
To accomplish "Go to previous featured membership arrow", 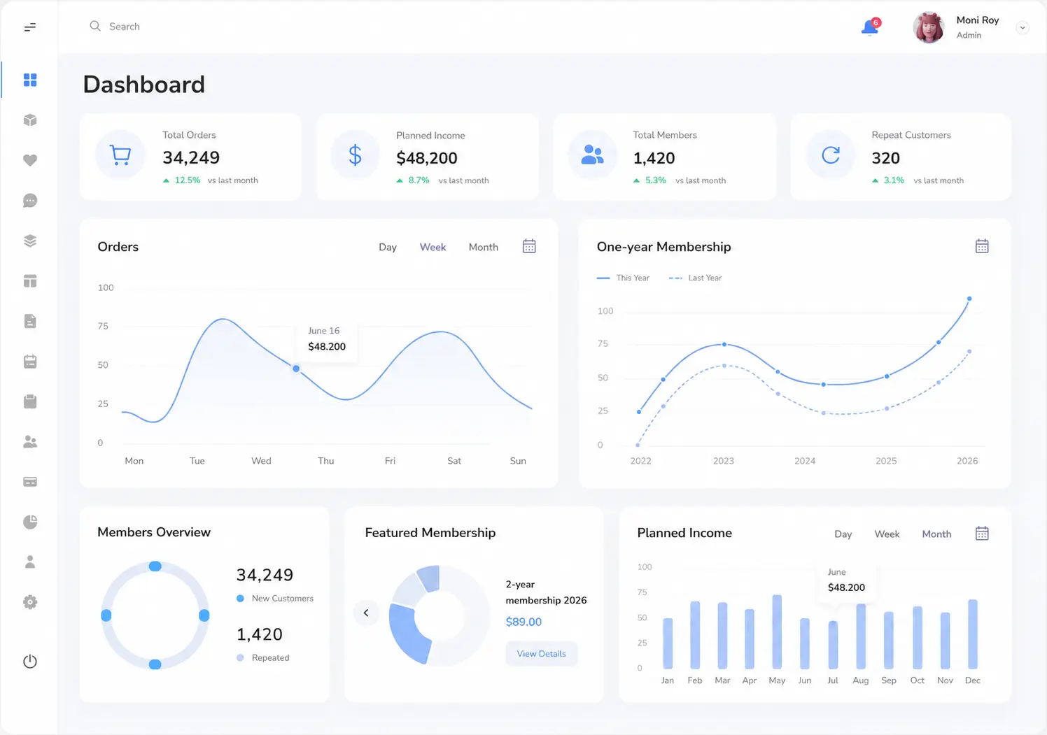I will point(366,613).
